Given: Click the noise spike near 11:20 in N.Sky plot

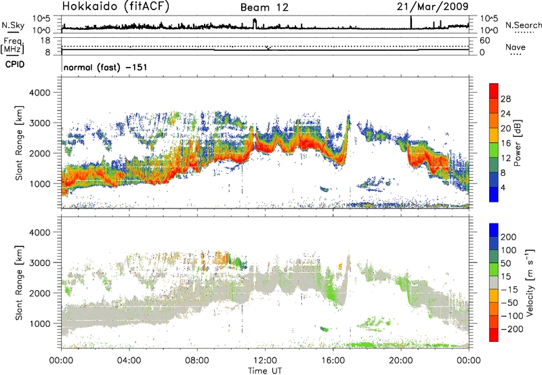Looking at the screenshot, I should click(x=255, y=24).
